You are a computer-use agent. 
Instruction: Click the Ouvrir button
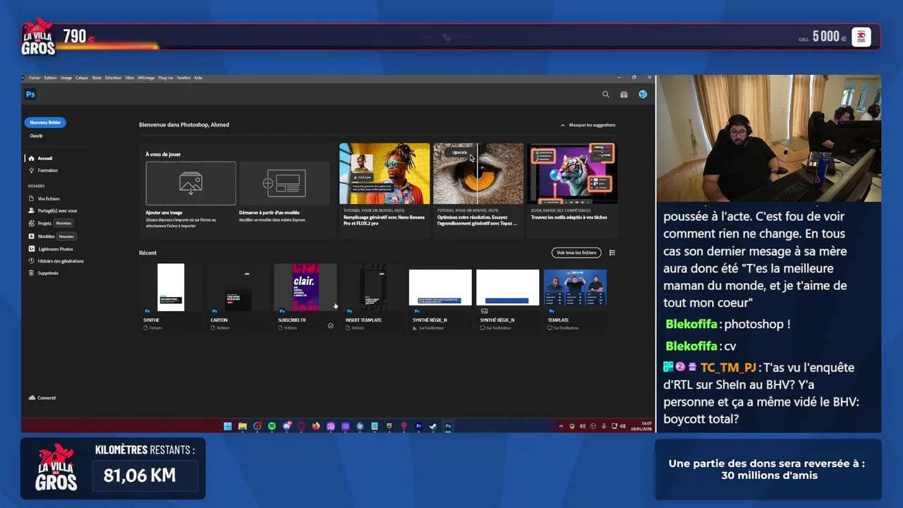tap(36, 135)
